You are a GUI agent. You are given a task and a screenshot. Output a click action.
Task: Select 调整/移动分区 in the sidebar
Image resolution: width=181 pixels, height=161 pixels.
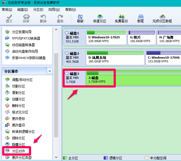pos(22,80)
